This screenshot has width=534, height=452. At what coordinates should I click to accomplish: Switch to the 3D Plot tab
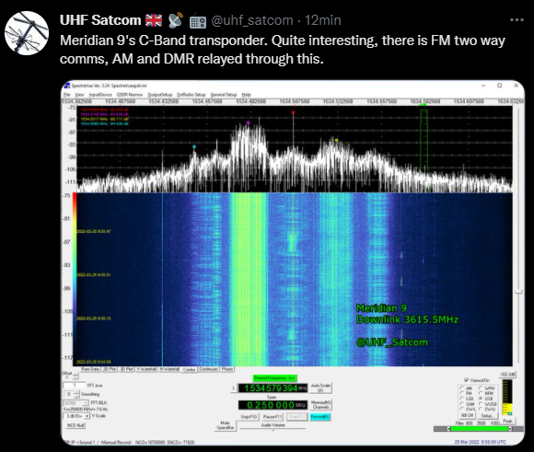pos(126,369)
